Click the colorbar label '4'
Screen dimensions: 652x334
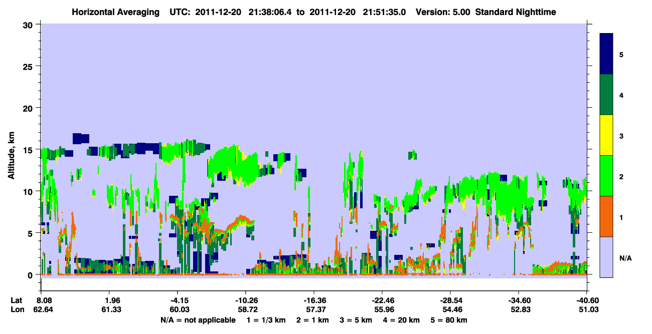tap(621, 95)
